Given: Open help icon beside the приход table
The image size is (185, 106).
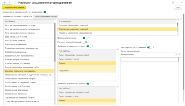Looking at the screenshot, I should coord(117,50).
